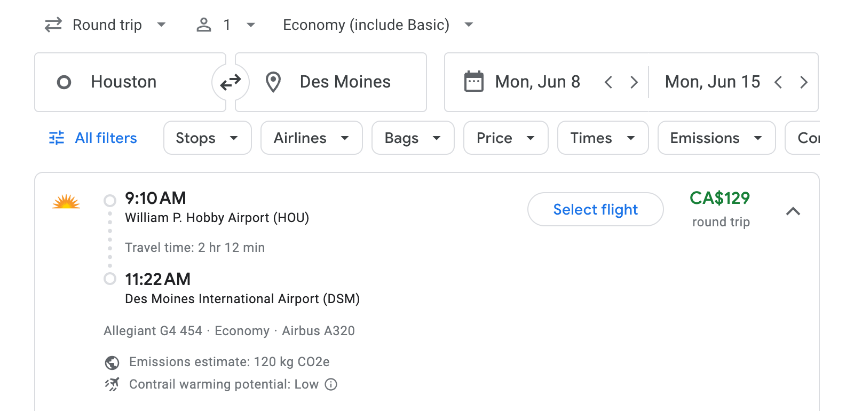Click the swap origin and destination icon
Viewport: 854px width, 411px height.
[x=231, y=82]
